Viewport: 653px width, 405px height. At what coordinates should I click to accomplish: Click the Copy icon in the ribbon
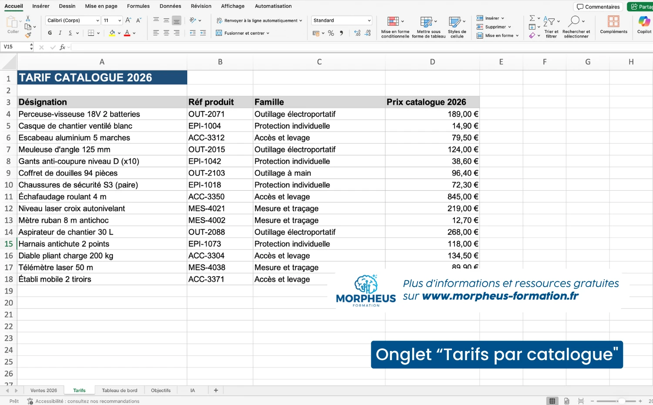28,27
